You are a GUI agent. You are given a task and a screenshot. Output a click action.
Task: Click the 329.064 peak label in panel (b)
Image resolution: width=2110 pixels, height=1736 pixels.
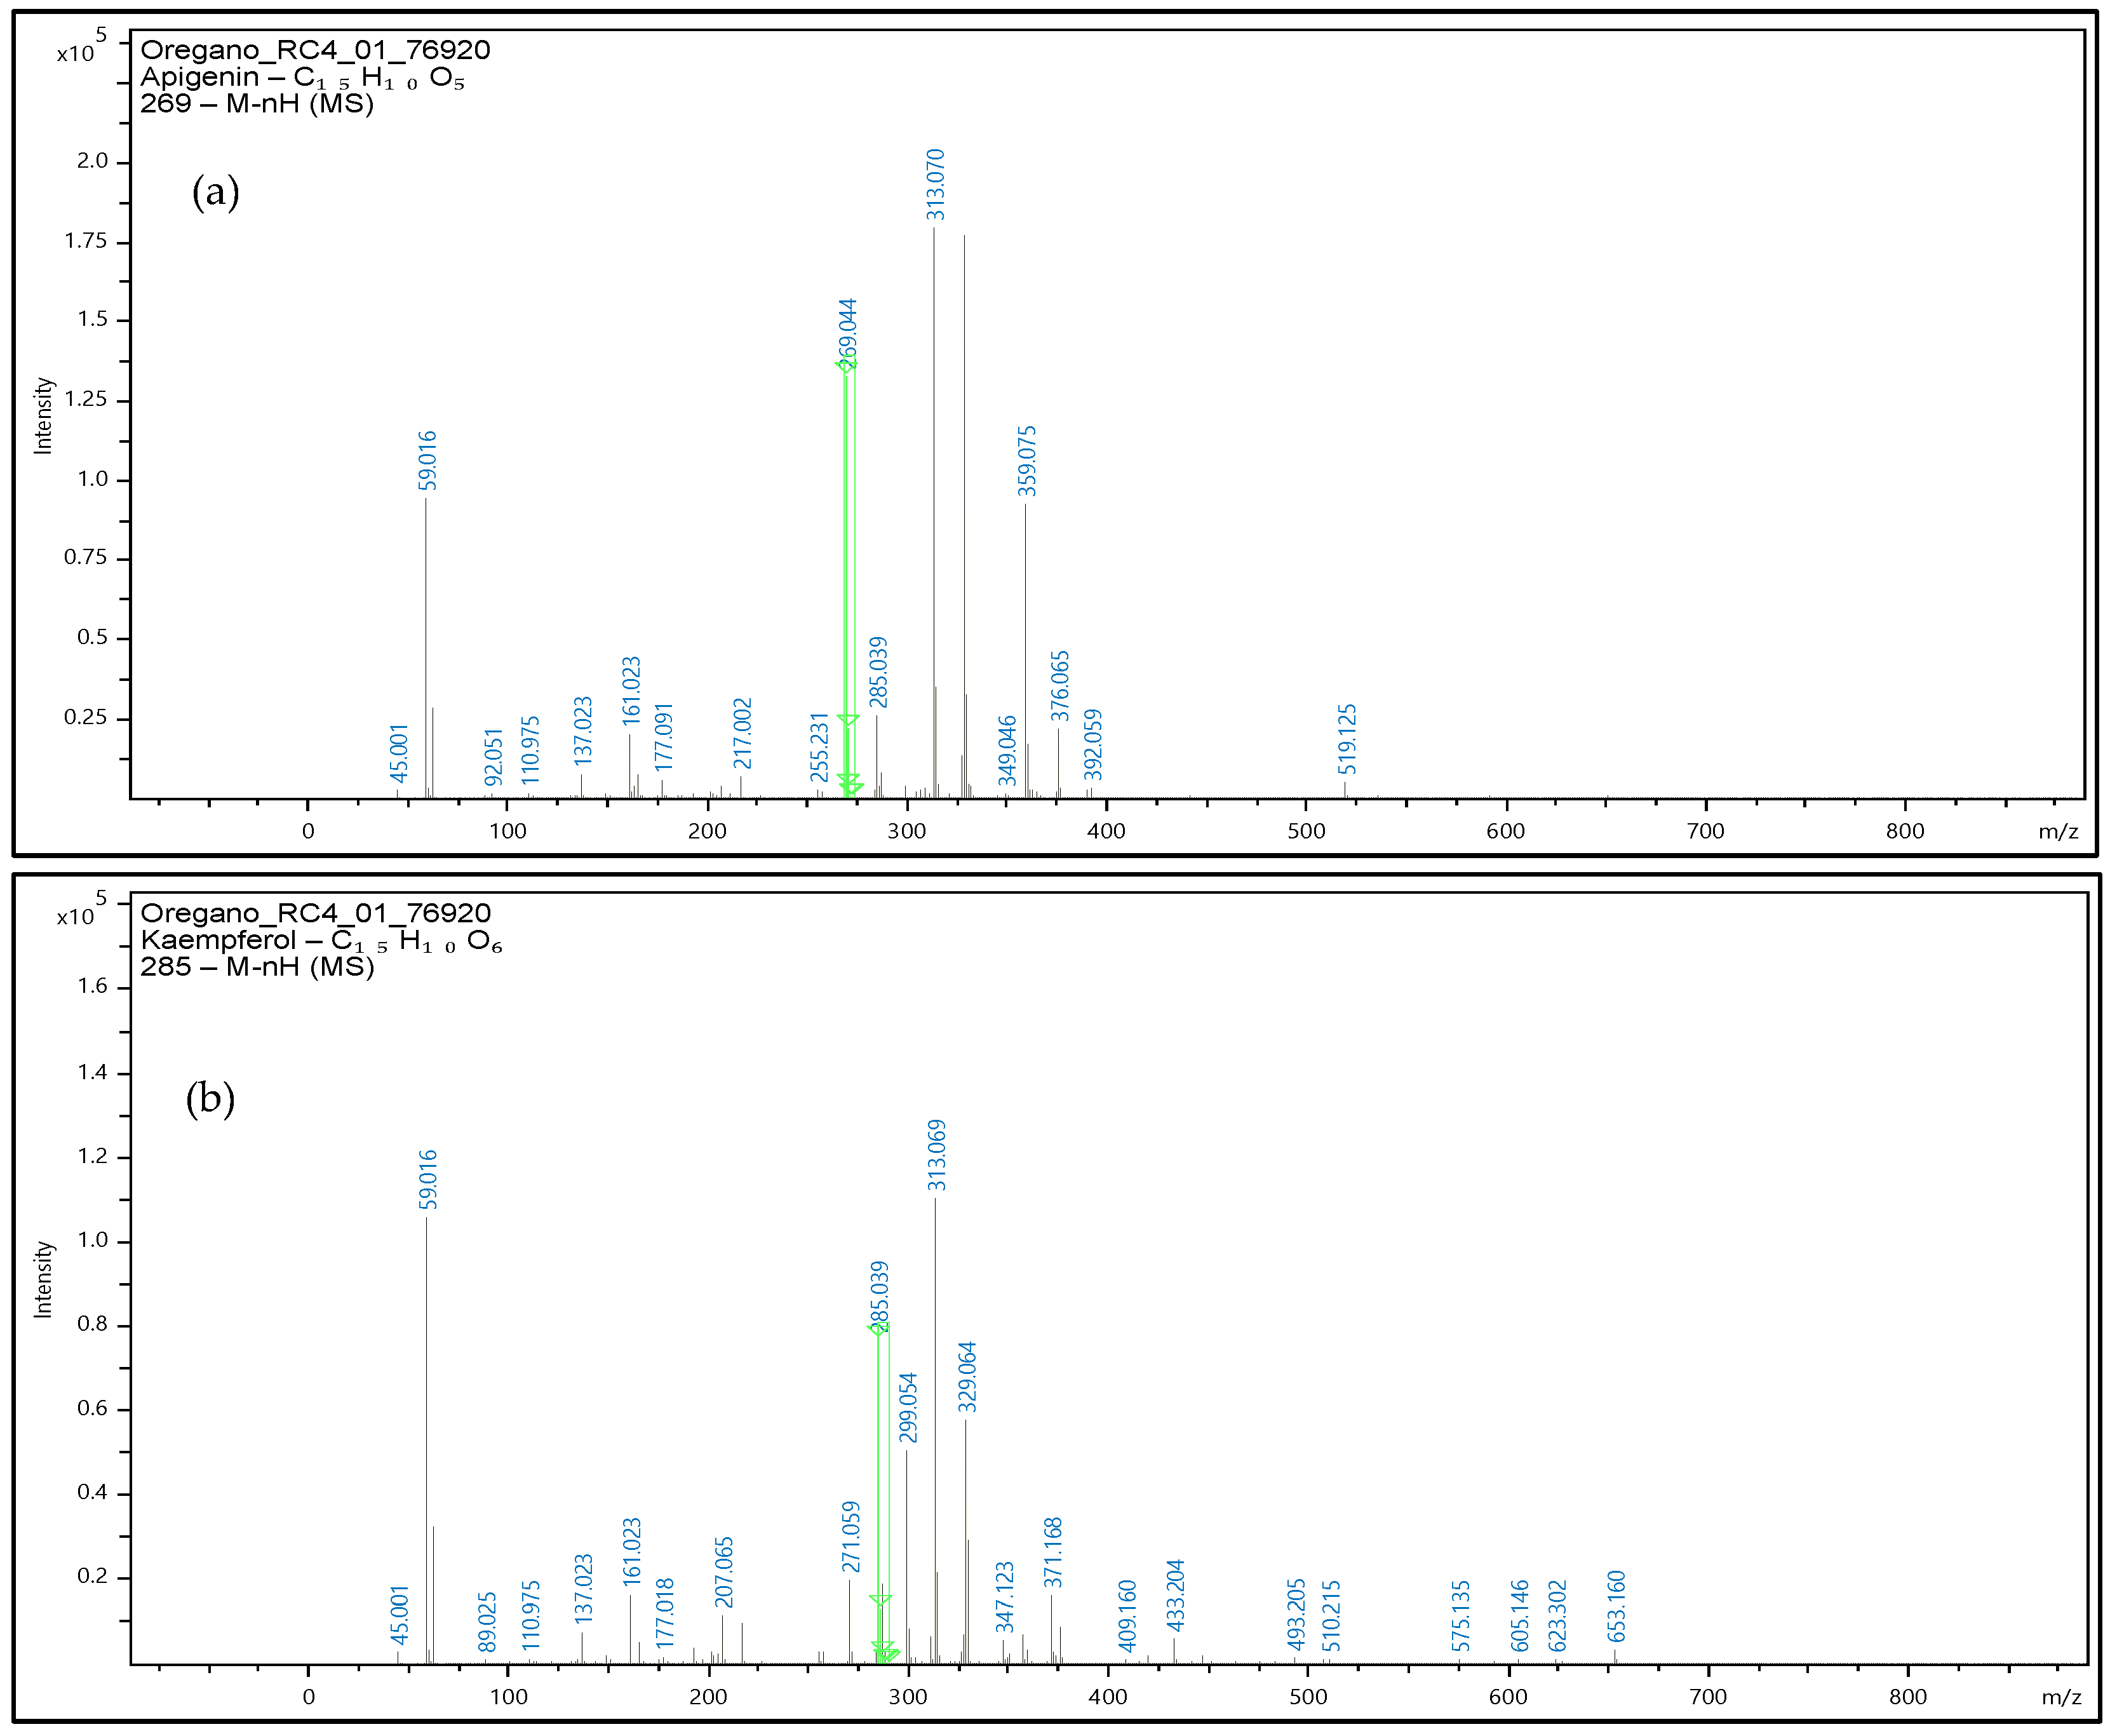pos(966,1377)
